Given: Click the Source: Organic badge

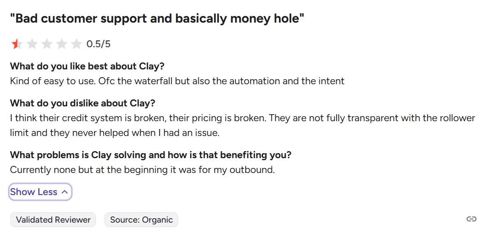Looking at the screenshot, I should (141, 220).
